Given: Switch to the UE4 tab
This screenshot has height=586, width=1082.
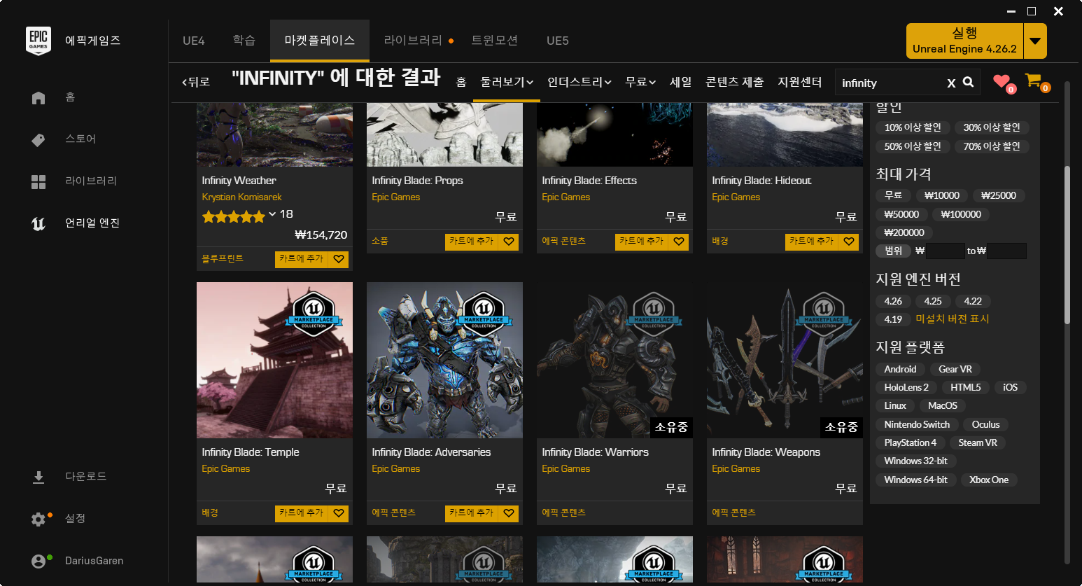Looking at the screenshot, I should [194, 41].
